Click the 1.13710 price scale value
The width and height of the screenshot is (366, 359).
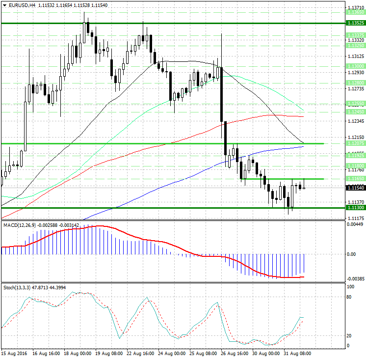click(356, 8)
